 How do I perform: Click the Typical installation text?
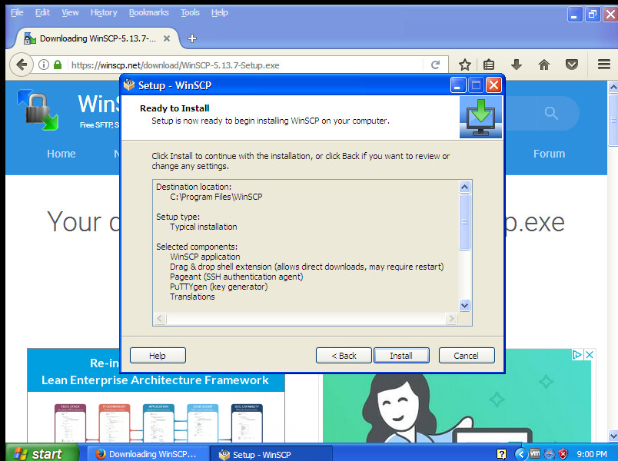click(204, 227)
